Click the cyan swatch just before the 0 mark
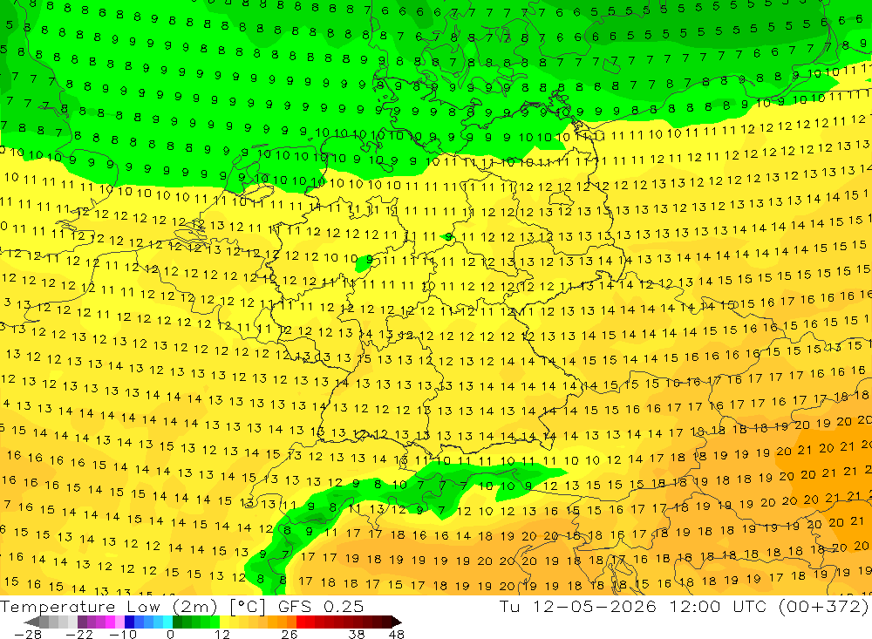 tap(167, 622)
